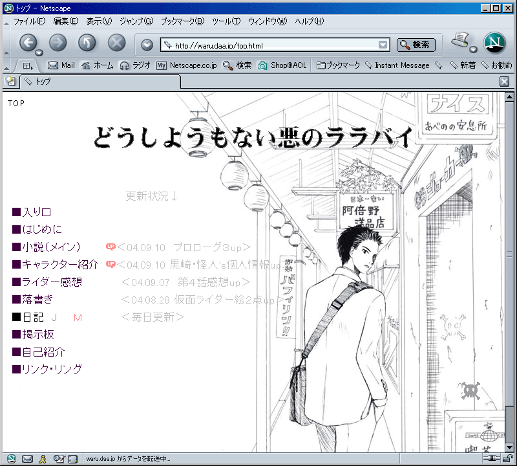Open Address Book component in status bar
Viewport: 517px width, 466px height.
[73, 459]
